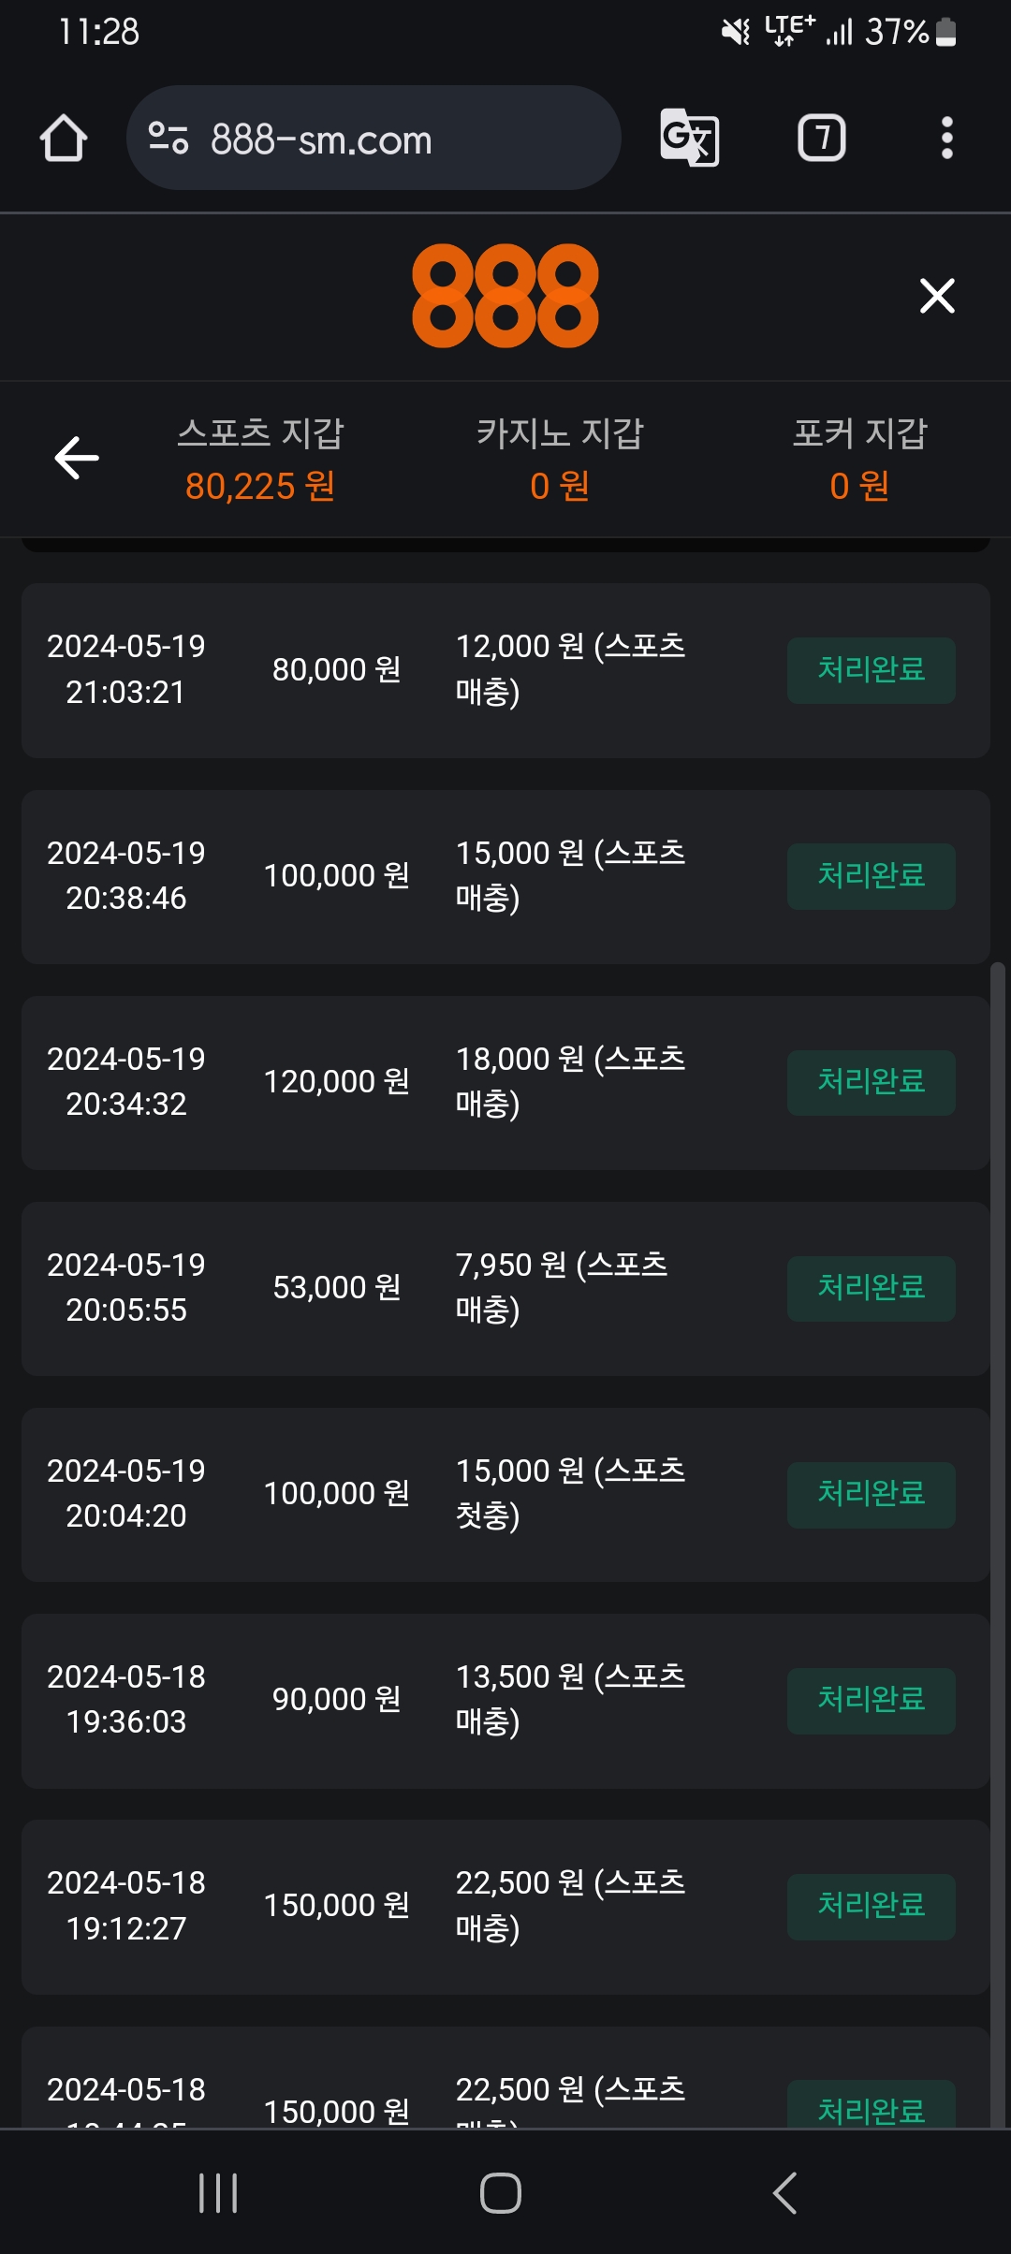Open site settings icon in address bar
The image size is (1011, 2254).
click(168, 139)
